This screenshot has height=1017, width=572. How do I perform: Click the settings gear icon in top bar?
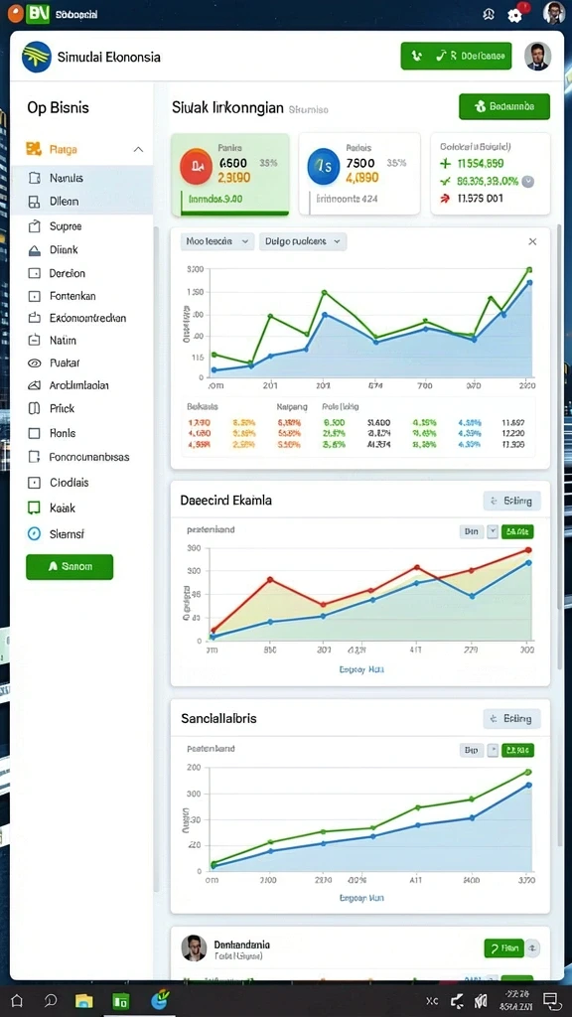coord(514,15)
